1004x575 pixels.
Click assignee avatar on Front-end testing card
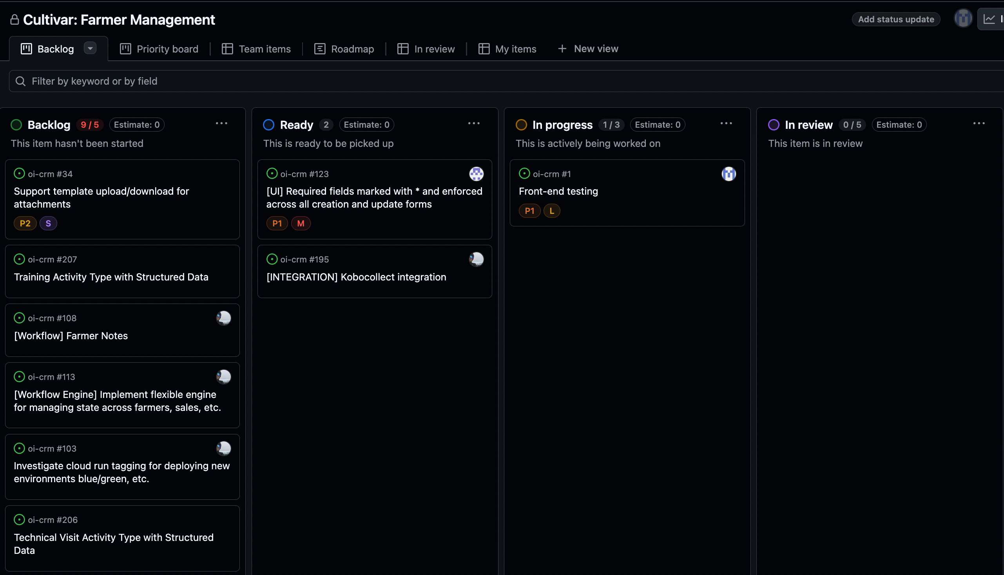(x=728, y=174)
